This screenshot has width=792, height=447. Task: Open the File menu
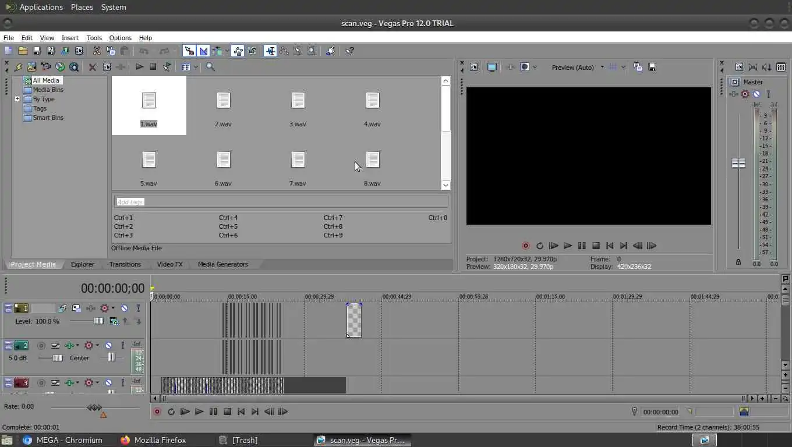pyautogui.click(x=9, y=38)
